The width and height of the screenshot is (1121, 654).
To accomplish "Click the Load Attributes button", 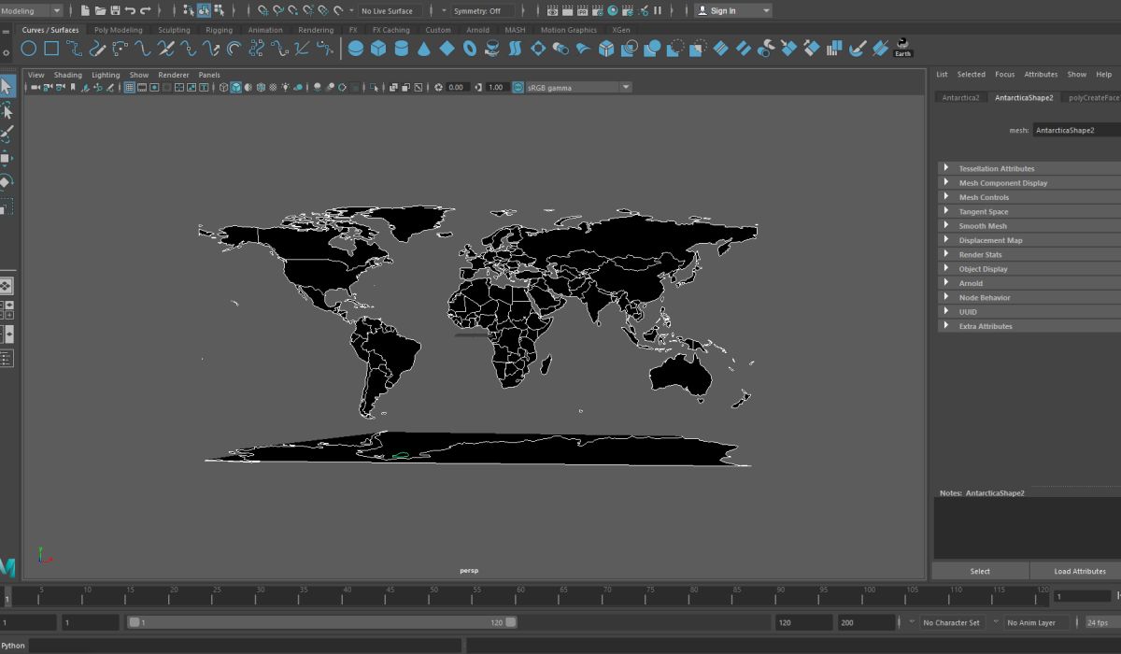I will coord(1079,571).
